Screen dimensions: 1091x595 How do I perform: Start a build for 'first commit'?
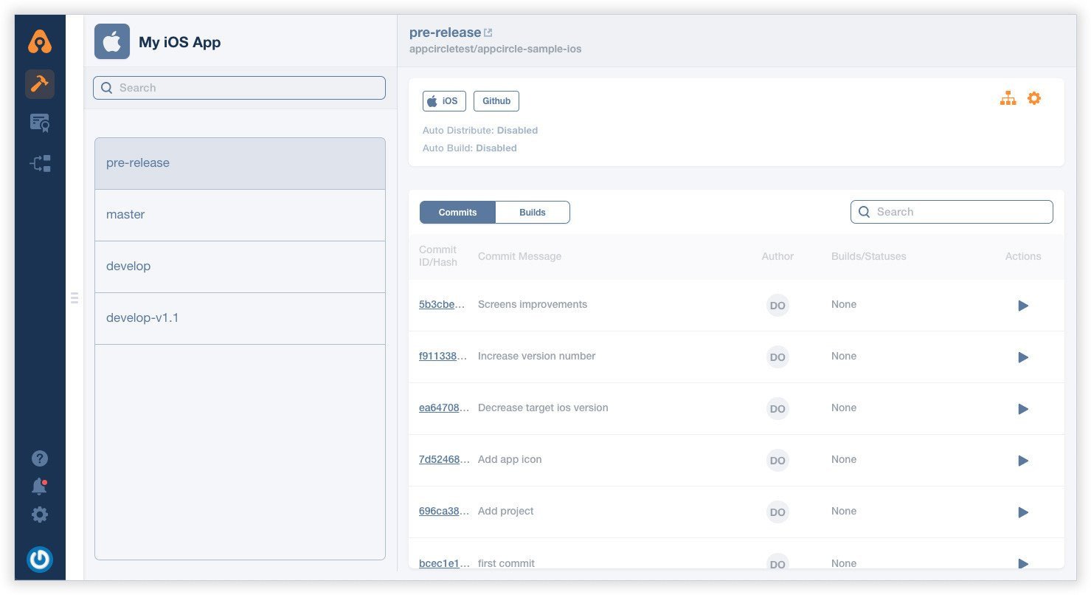click(x=1023, y=563)
